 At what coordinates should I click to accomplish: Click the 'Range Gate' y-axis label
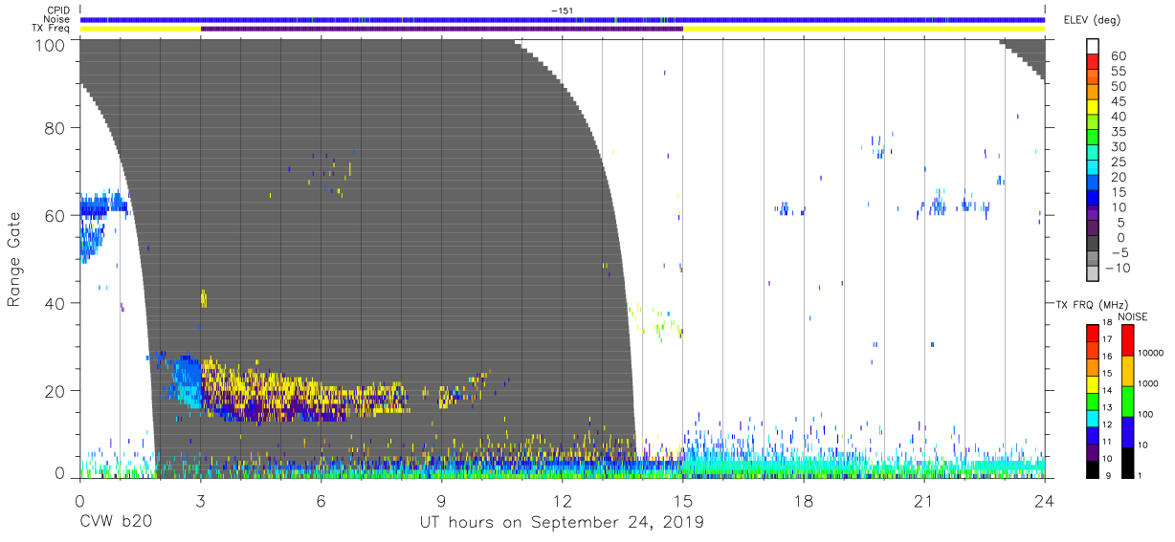[x=14, y=259]
